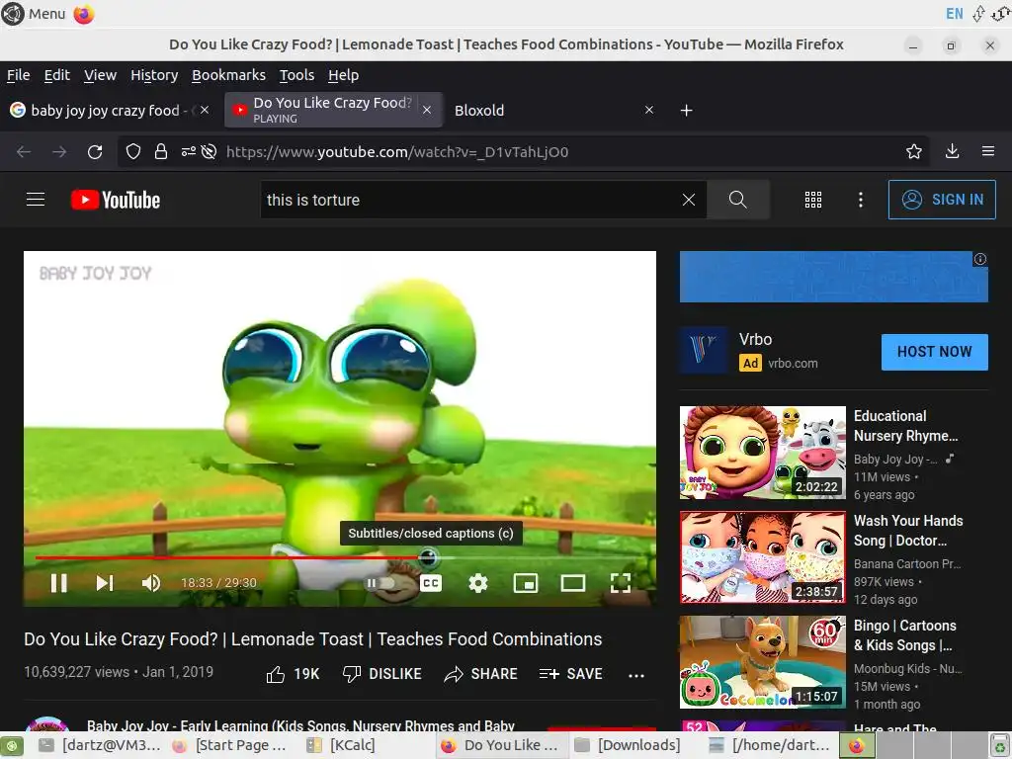Click Firefox launcher in top panel
This screenshot has height=759, width=1012.
point(84,14)
